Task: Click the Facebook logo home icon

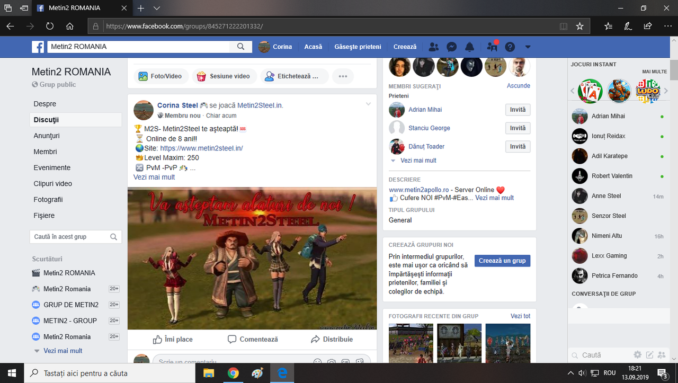Action: coord(38,47)
